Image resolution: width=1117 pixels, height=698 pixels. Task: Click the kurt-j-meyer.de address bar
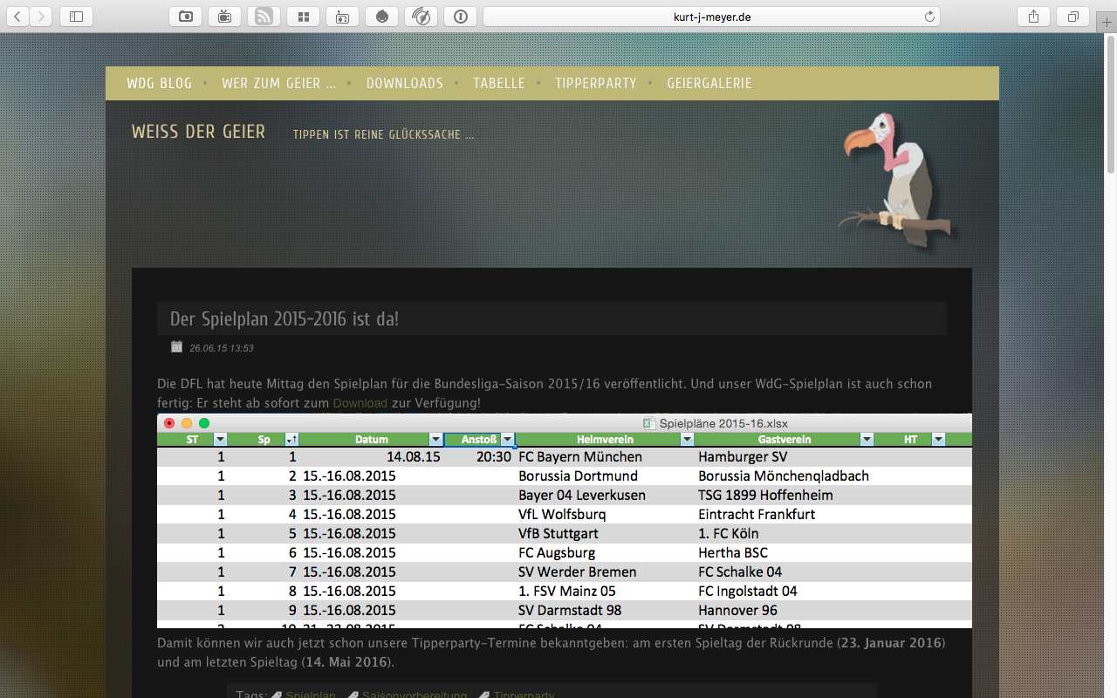click(711, 16)
